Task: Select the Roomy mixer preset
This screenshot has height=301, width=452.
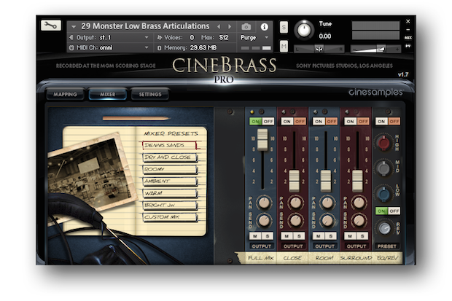Action: tap(169, 169)
